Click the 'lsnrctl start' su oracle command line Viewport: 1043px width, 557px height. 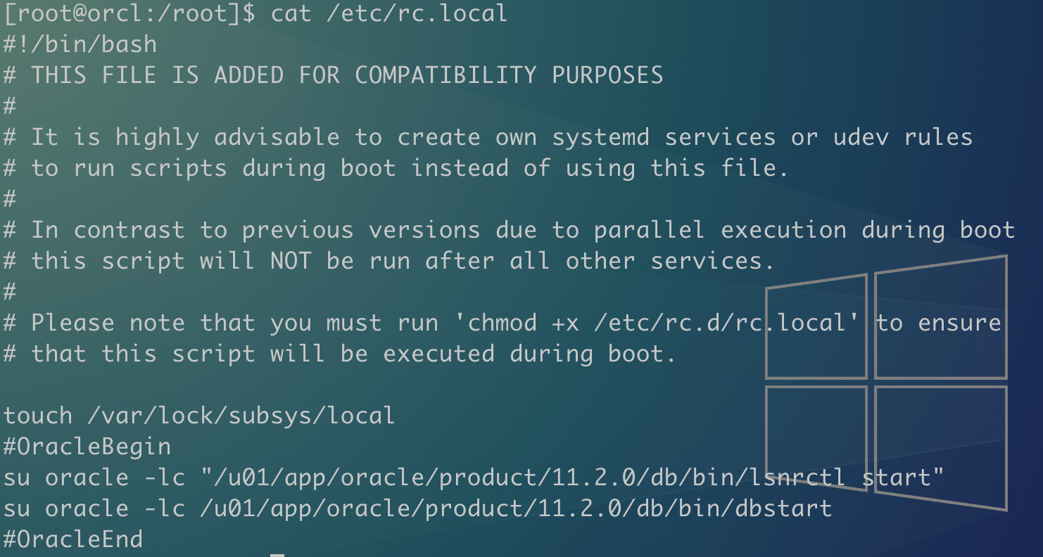[474, 478]
